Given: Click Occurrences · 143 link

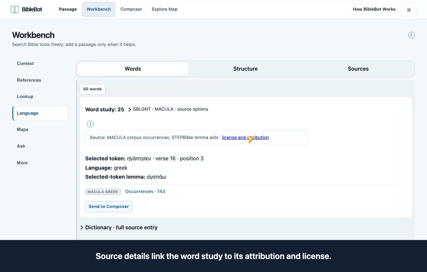Looking at the screenshot, I should 145,191.
